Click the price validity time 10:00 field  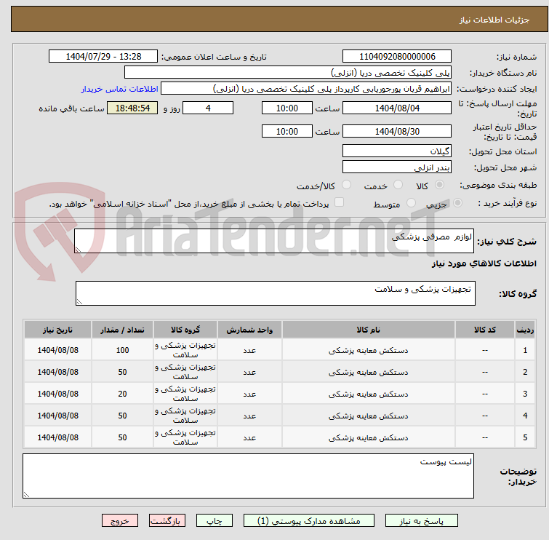click(286, 132)
